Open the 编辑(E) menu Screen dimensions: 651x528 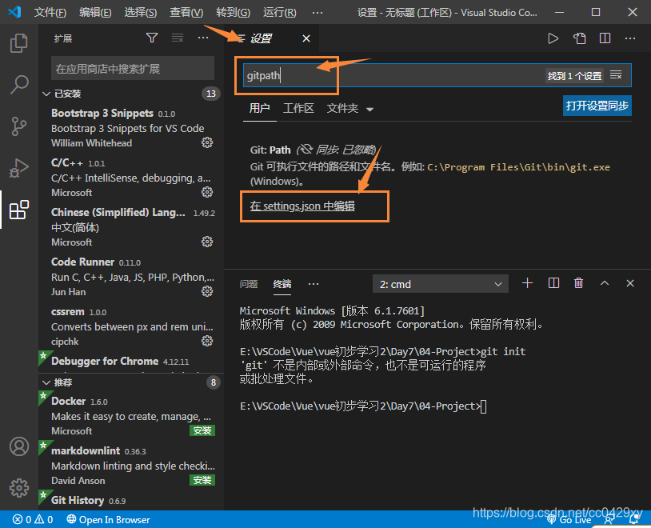pyautogui.click(x=95, y=13)
